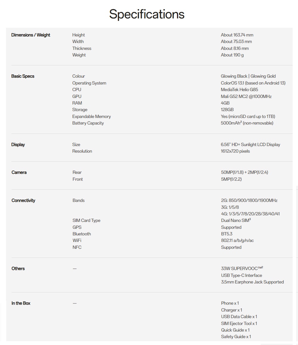Click the Expandable Memory row label

(91, 116)
